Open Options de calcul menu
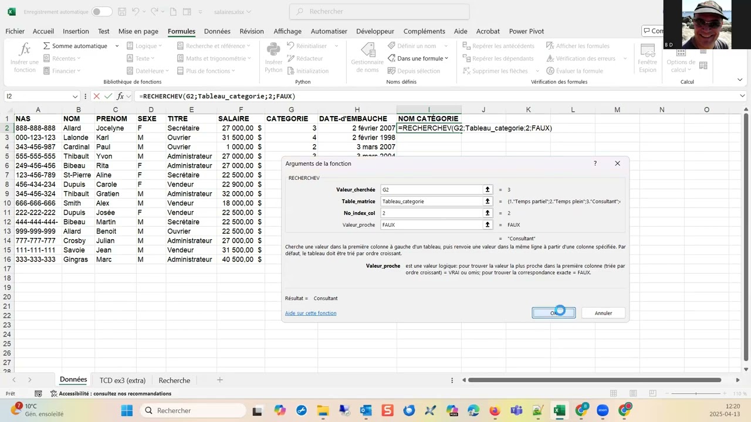The height and width of the screenshot is (422, 751). pos(681,57)
